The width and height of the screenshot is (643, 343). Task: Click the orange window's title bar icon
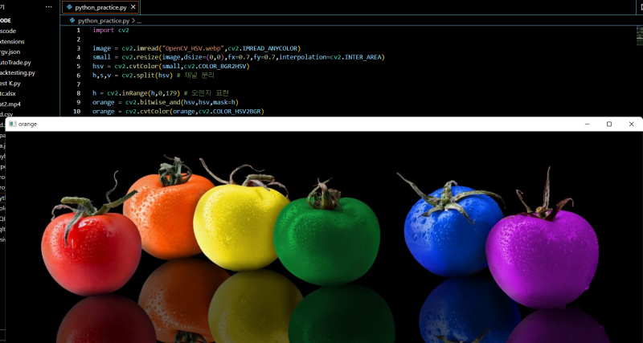point(13,124)
